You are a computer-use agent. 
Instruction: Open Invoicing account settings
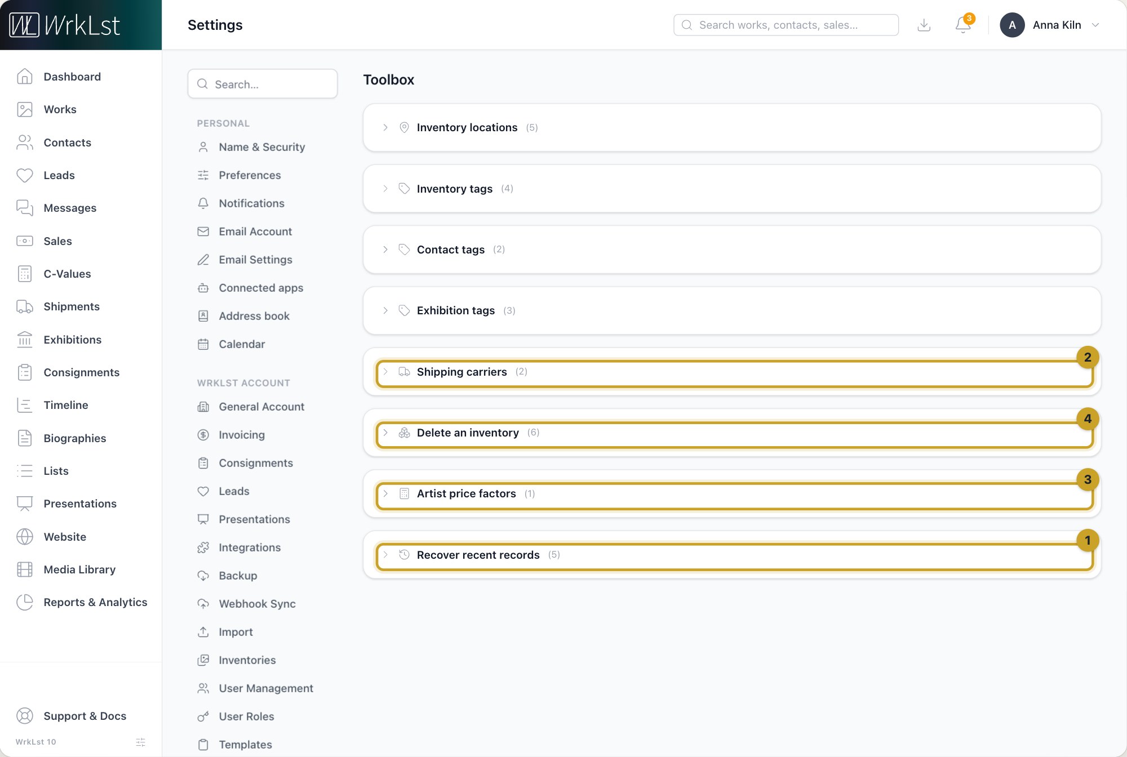pos(242,435)
